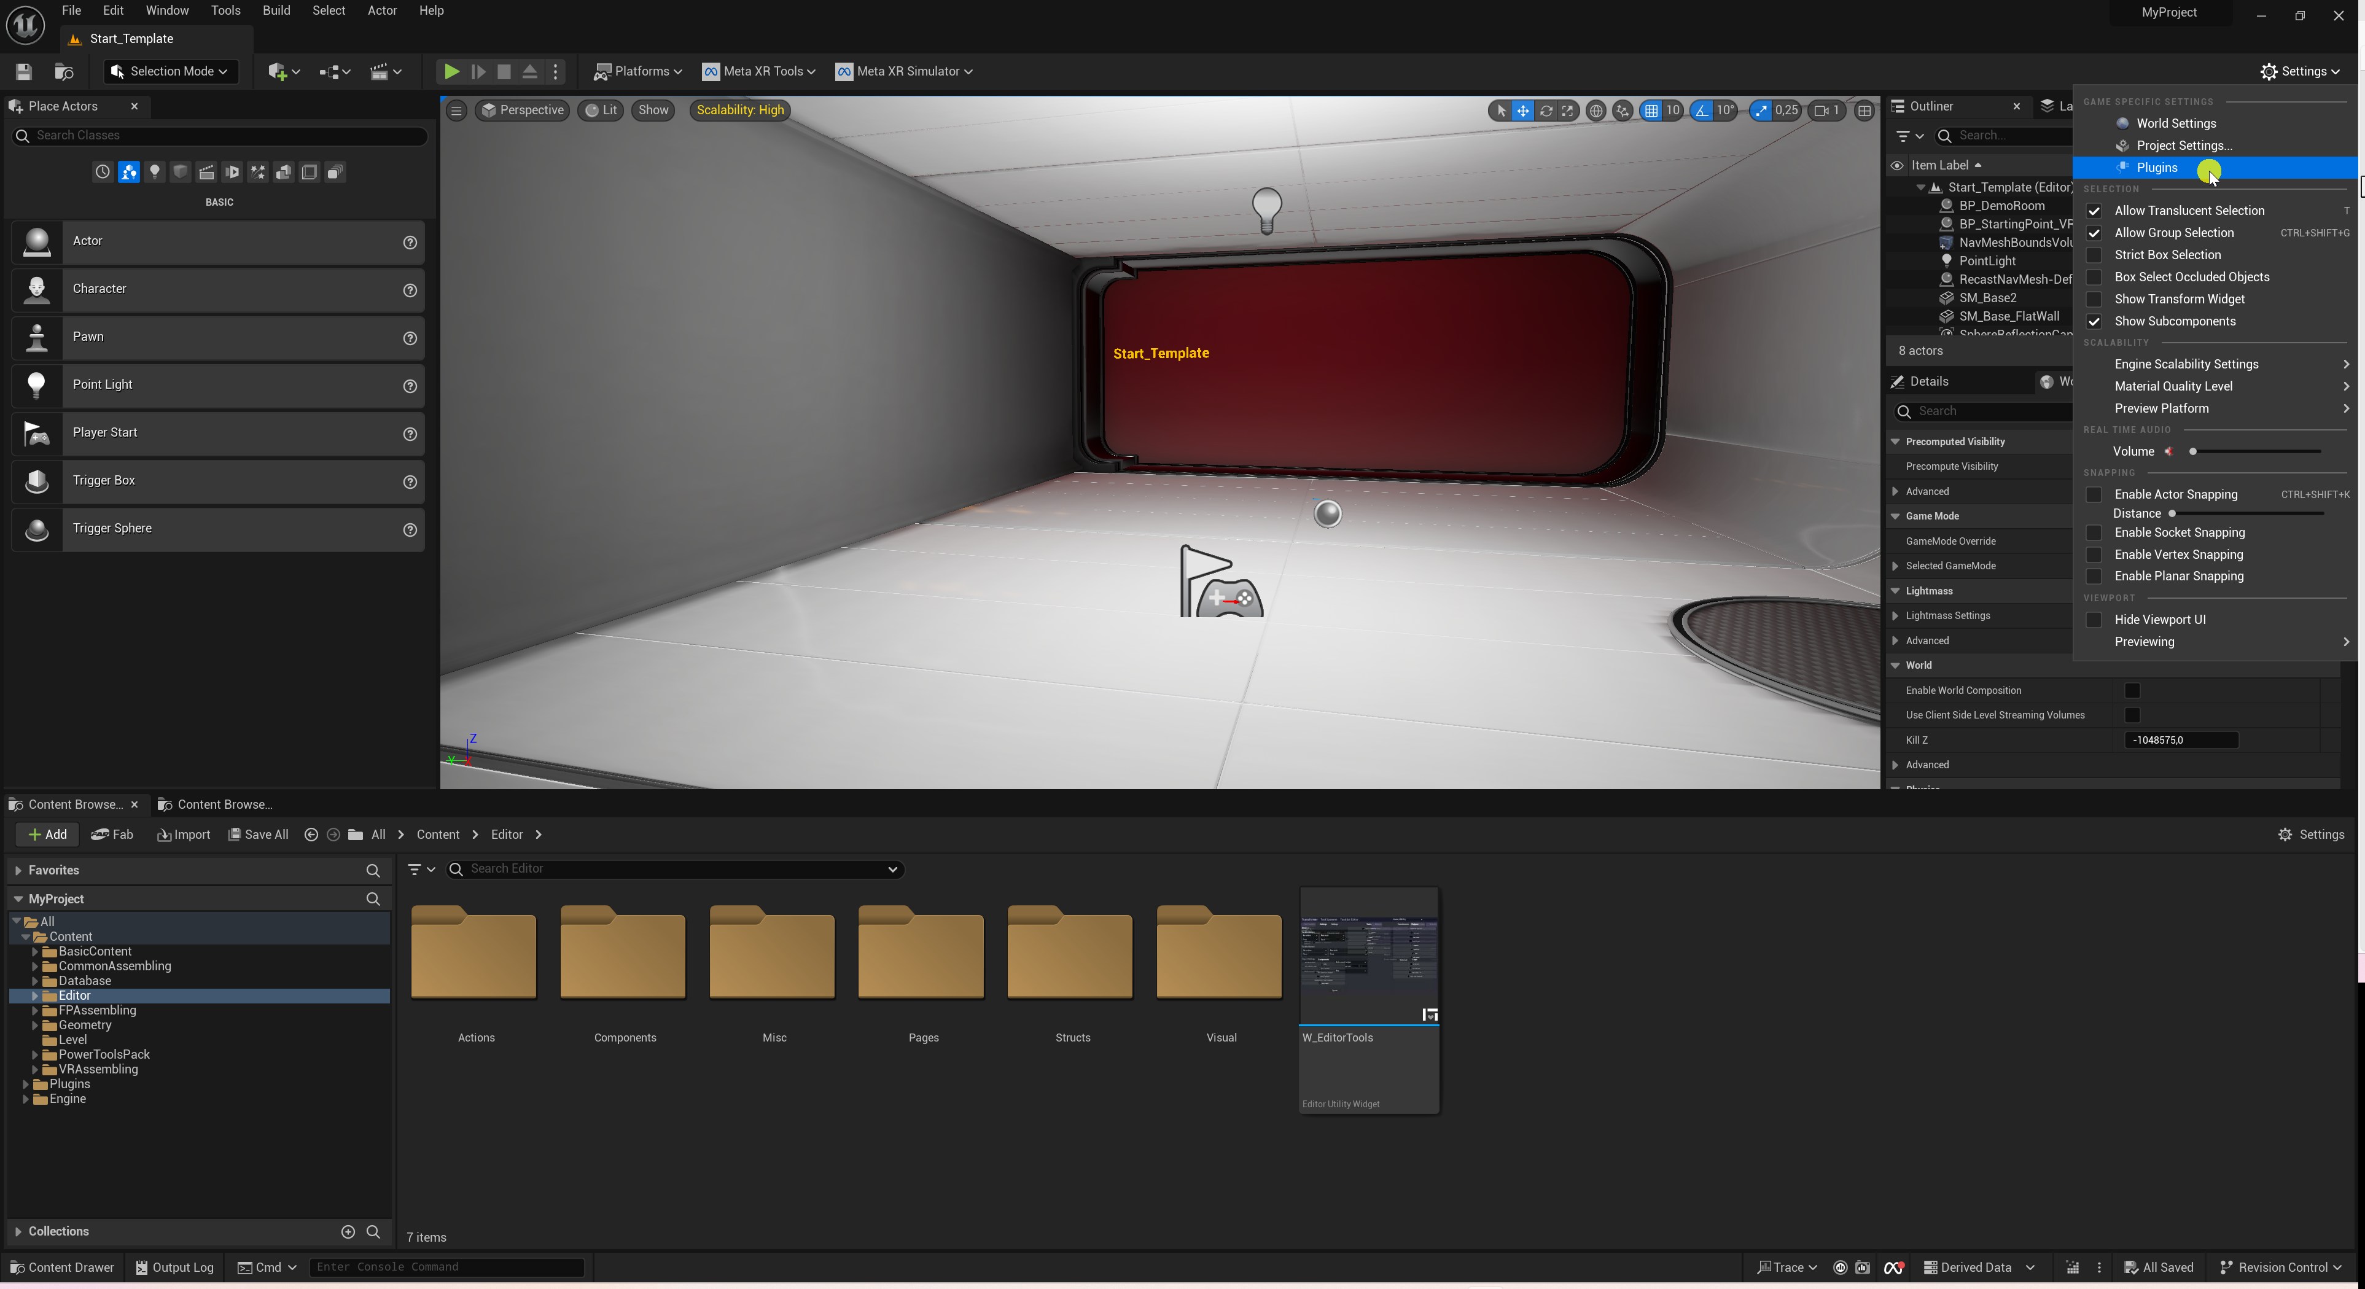This screenshot has width=2365, height=1289.
Task: Enable the Strict Box Selection checkbox
Action: tap(2093, 255)
